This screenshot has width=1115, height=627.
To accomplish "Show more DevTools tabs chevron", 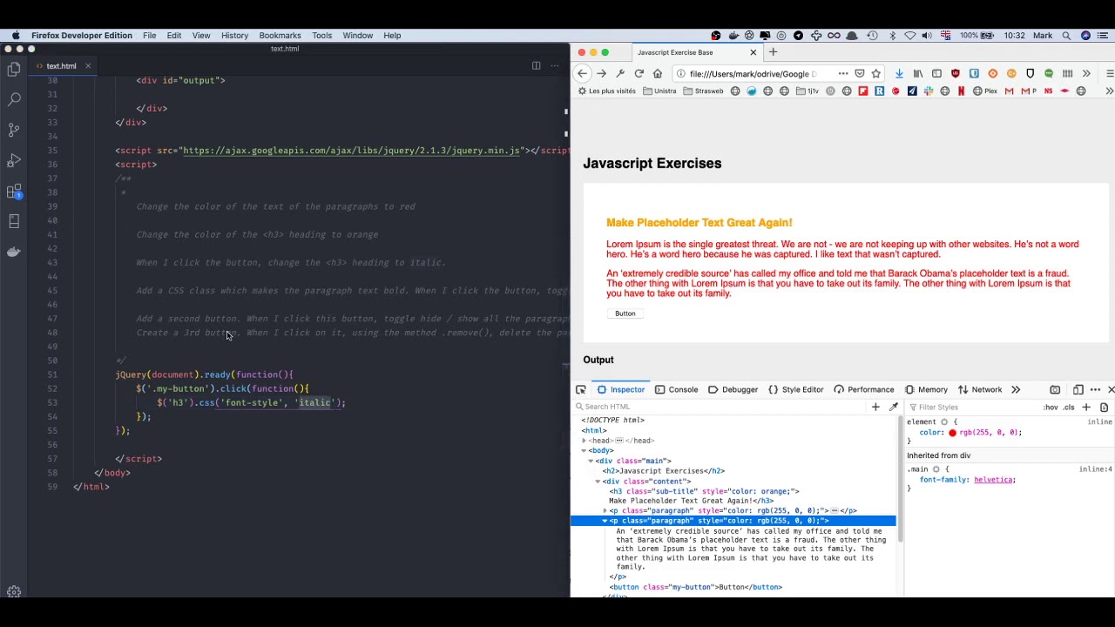I will click(1016, 390).
